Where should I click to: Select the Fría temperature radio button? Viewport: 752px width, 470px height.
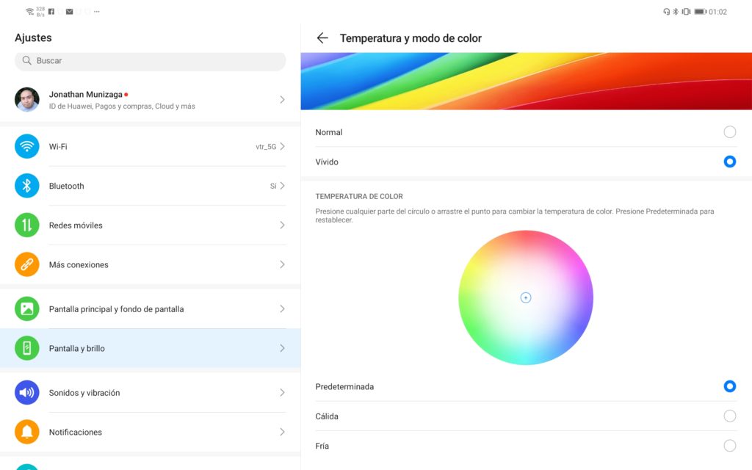pos(729,446)
